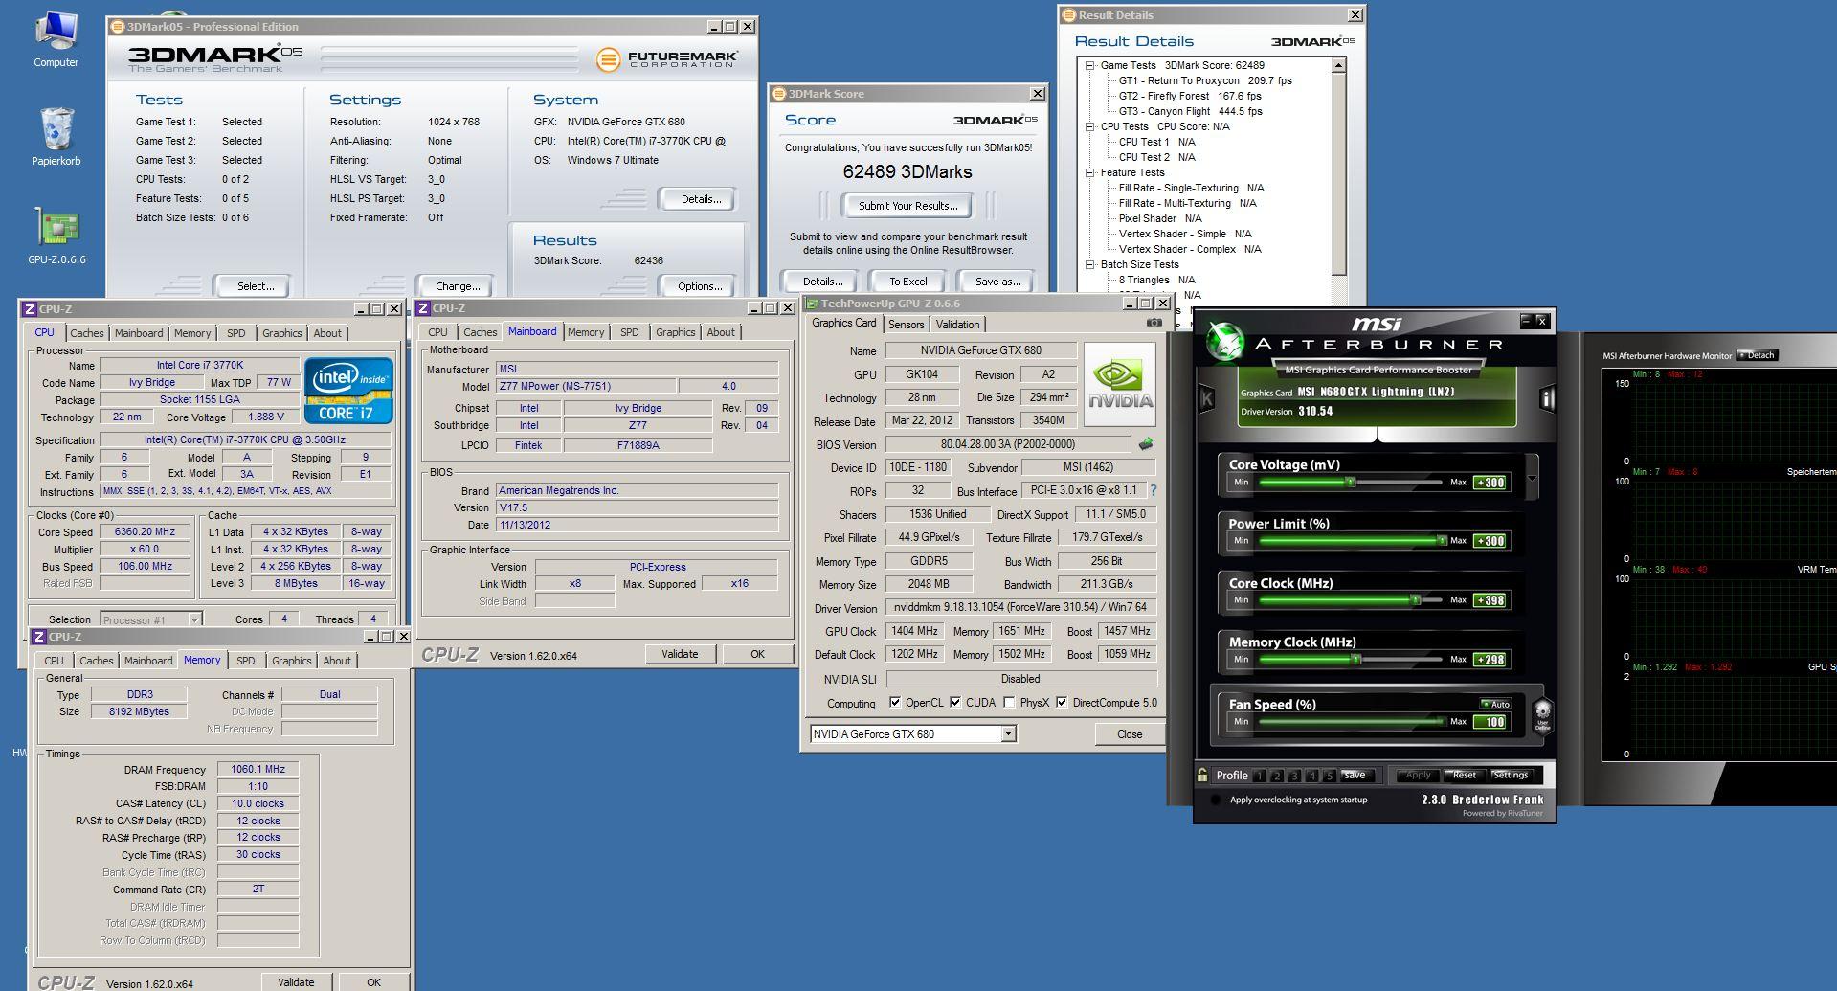1837x991 pixels.
Task: Click the Afterburner Kombustor K side button
Action: pos(1206,398)
